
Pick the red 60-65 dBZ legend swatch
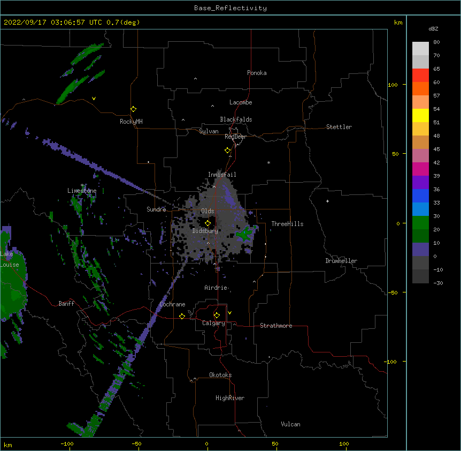pyautogui.click(x=420, y=75)
